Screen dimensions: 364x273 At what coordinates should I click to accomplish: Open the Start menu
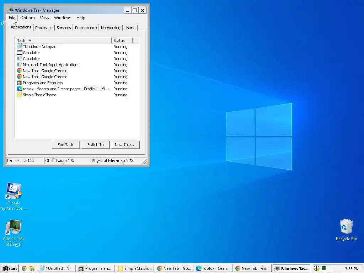[10, 268]
